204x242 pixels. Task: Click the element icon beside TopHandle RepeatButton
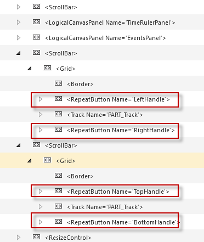tap(58, 191)
